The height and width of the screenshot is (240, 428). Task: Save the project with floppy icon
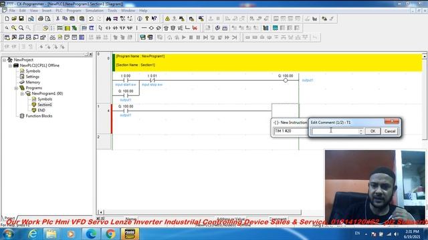[21, 19]
